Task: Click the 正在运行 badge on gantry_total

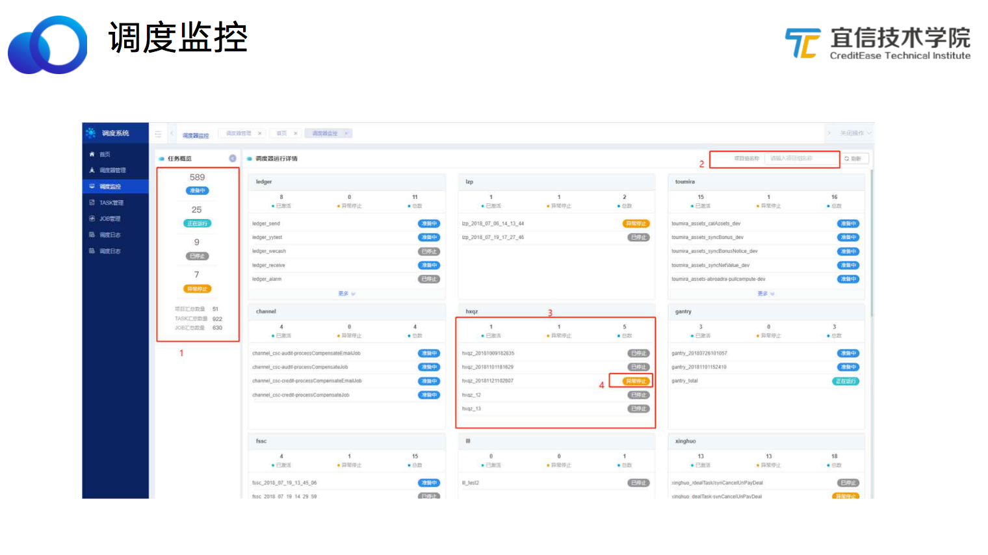Action: [x=846, y=381]
